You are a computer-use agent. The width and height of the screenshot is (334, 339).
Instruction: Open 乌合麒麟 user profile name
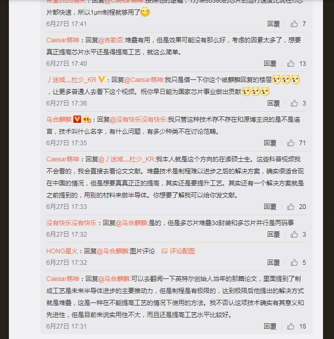click(x=59, y=120)
